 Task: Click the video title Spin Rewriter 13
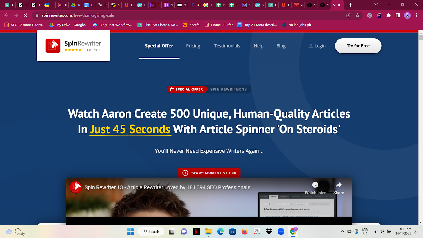[x=167, y=187]
